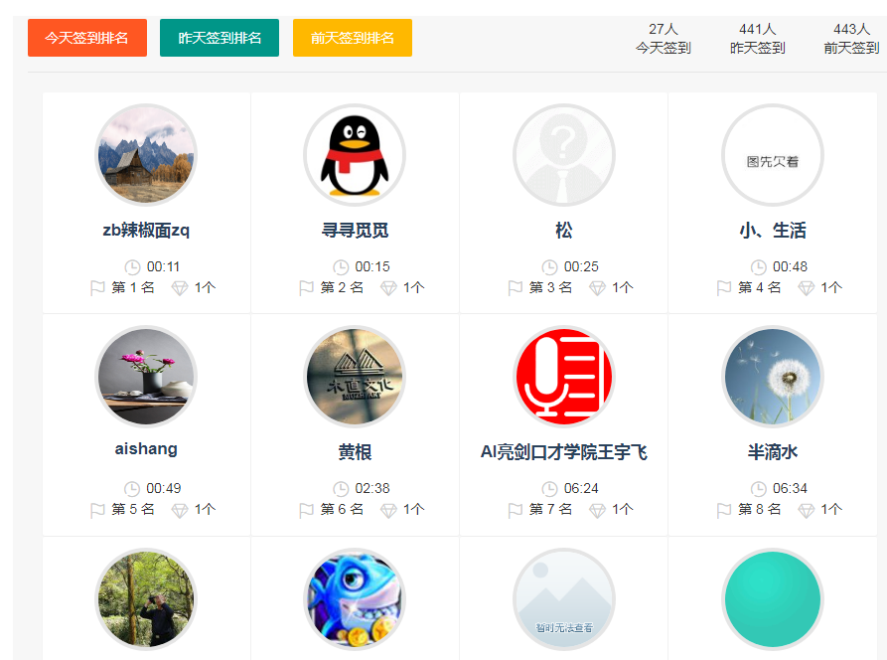Screen dimensions: 887x660
Task: Open the dandelion avatar for 半滴水
Action: 772,378
